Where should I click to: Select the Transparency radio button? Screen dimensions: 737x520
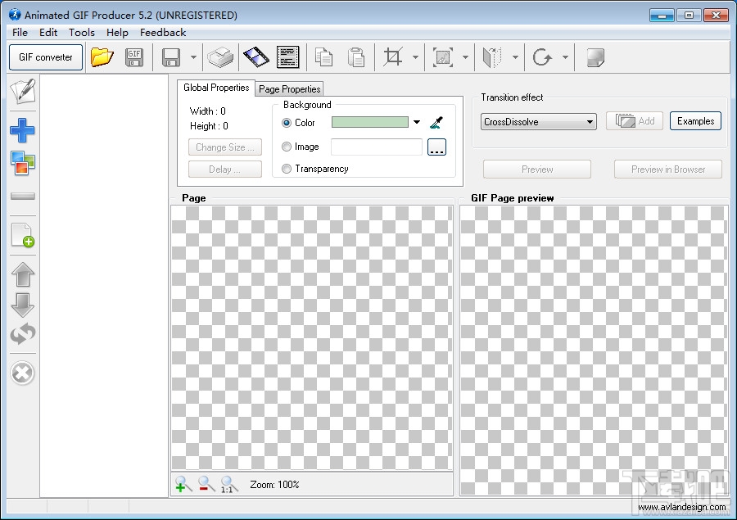coord(287,169)
